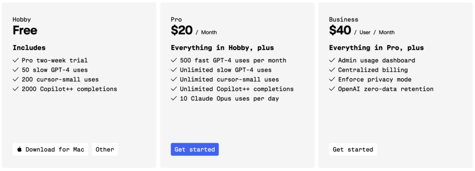Click the $20 Pro price text
This screenshot has width=475, height=171.
click(x=182, y=30)
